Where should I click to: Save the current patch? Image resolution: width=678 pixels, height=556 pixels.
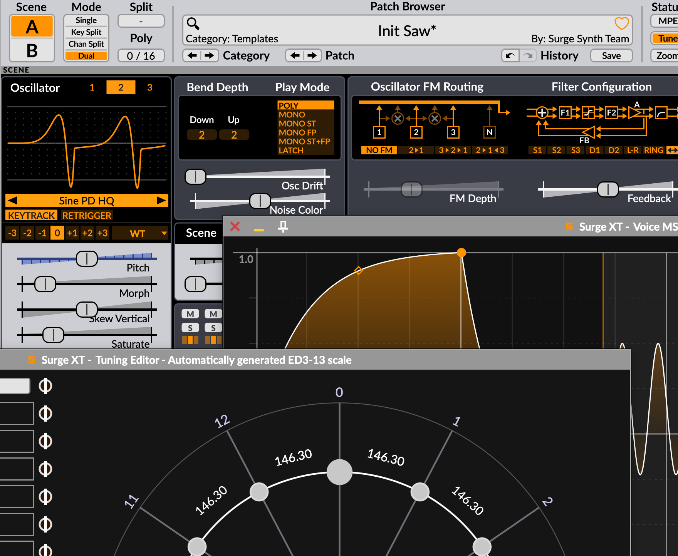pos(611,55)
